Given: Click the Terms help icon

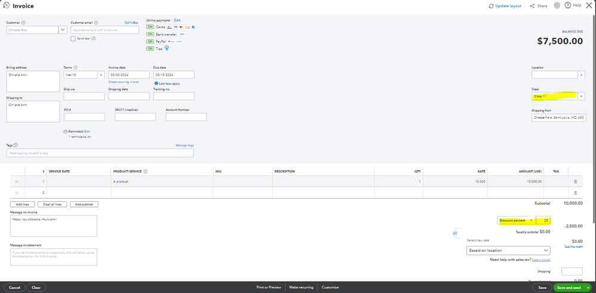Looking at the screenshot, I should tap(75, 67).
